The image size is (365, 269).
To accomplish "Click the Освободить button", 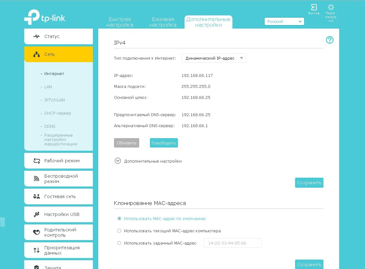I will pyautogui.click(x=164, y=143).
